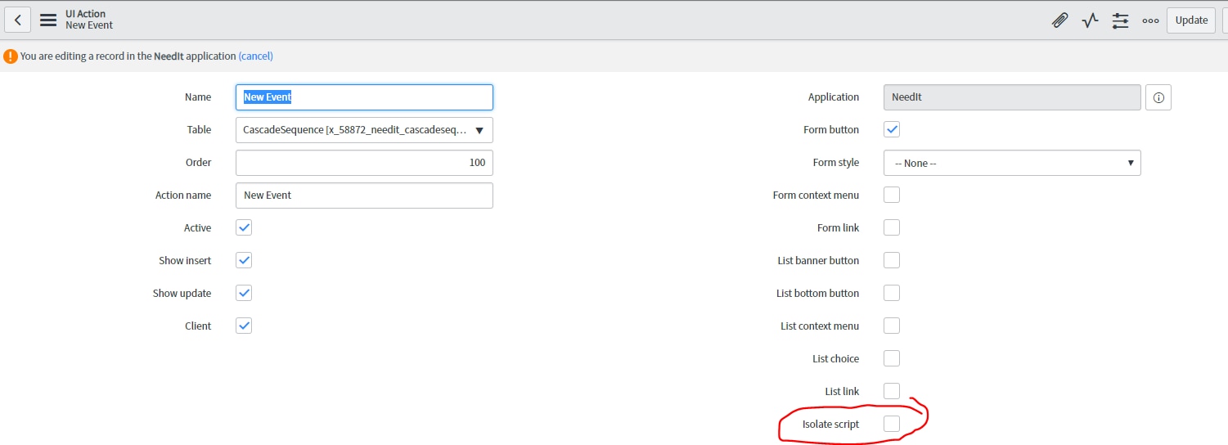Enable the Form link checkbox
The height and width of the screenshot is (445, 1228).
tap(892, 227)
